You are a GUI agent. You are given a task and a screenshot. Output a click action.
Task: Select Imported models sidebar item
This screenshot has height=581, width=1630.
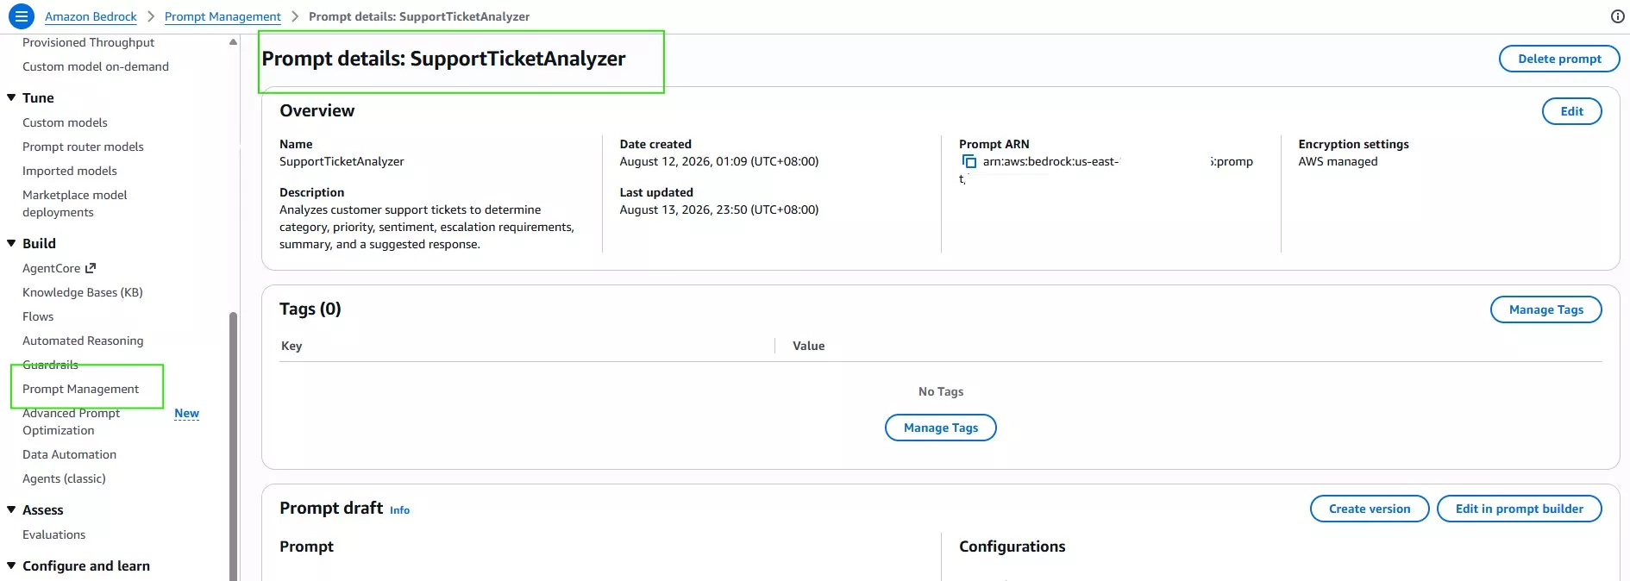(69, 171)
